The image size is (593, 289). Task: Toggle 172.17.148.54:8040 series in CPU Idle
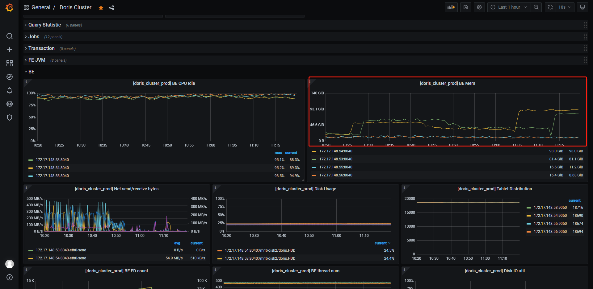(x=52, y=168)
